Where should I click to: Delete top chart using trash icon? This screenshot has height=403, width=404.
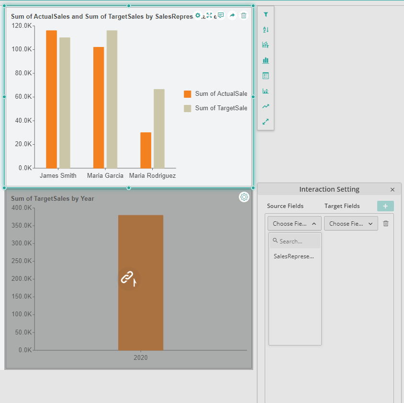[244, 15]
